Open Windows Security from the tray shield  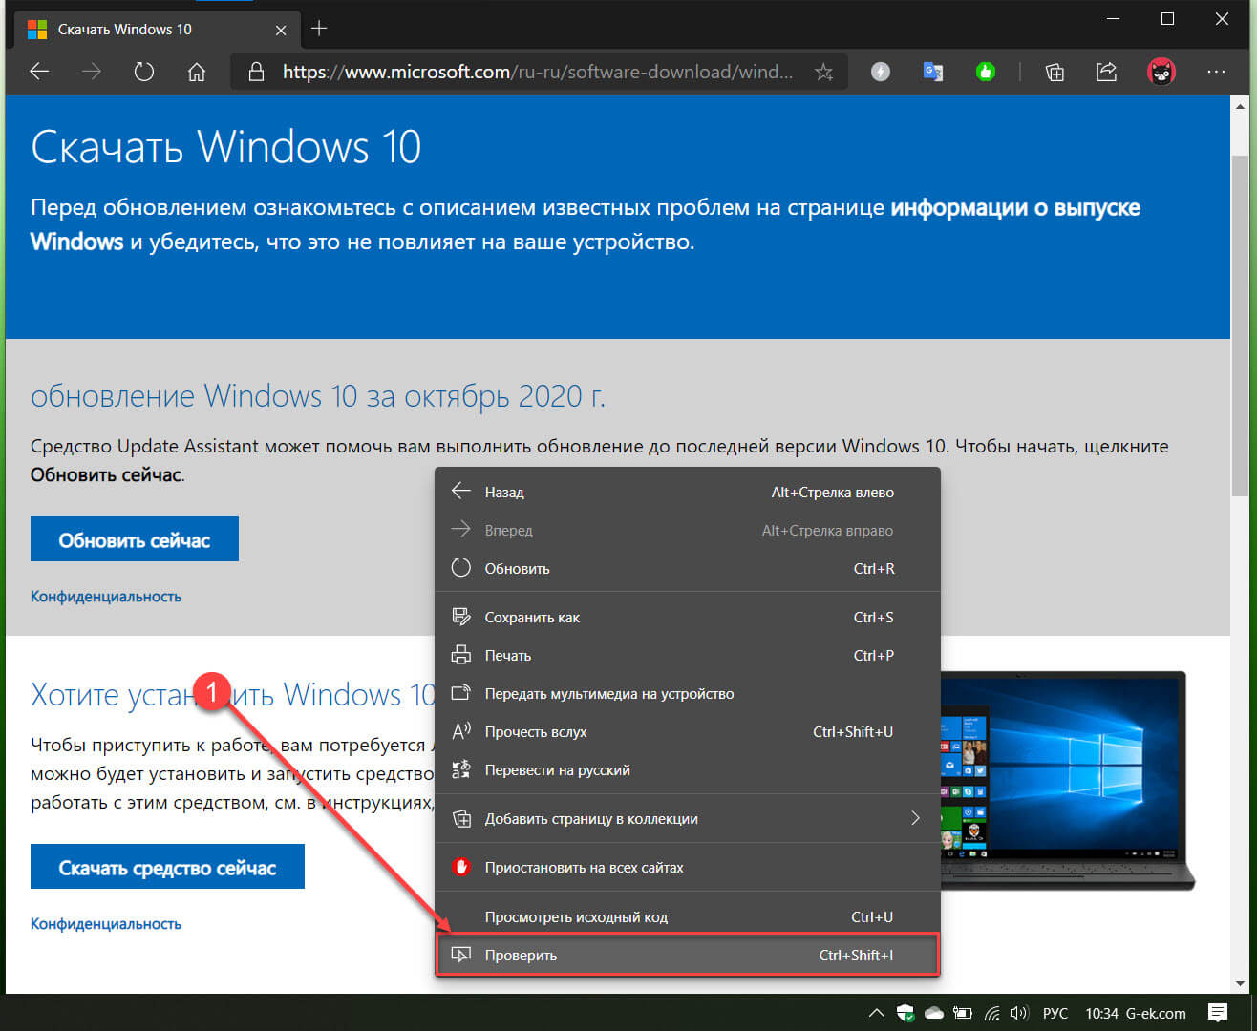[905, 1013]
